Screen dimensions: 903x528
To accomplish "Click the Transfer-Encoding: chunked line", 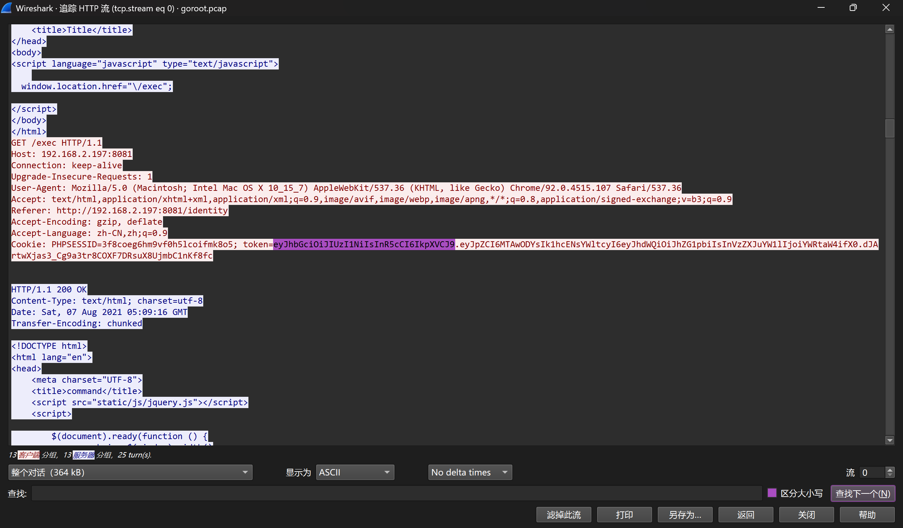I will (77, 323).
